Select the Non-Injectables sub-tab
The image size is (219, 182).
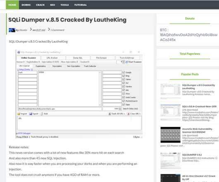(x=74, y=66)
